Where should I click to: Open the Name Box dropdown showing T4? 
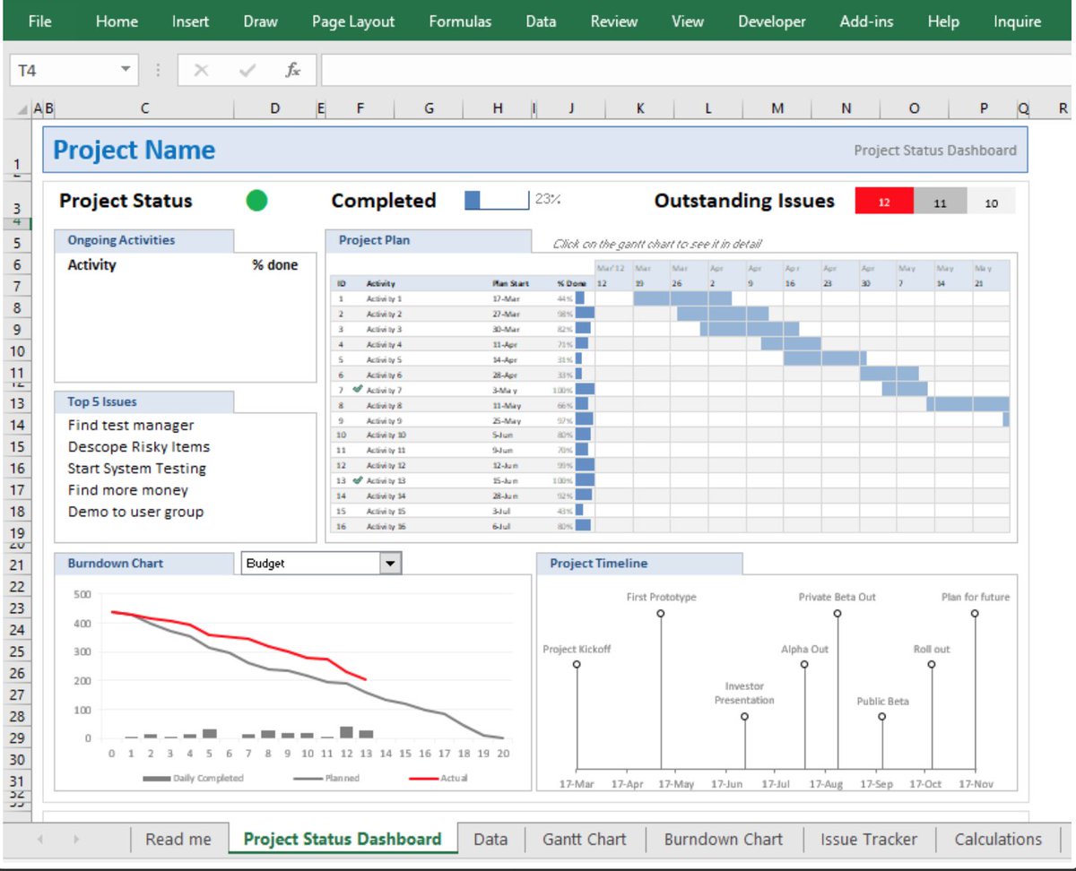123,69
